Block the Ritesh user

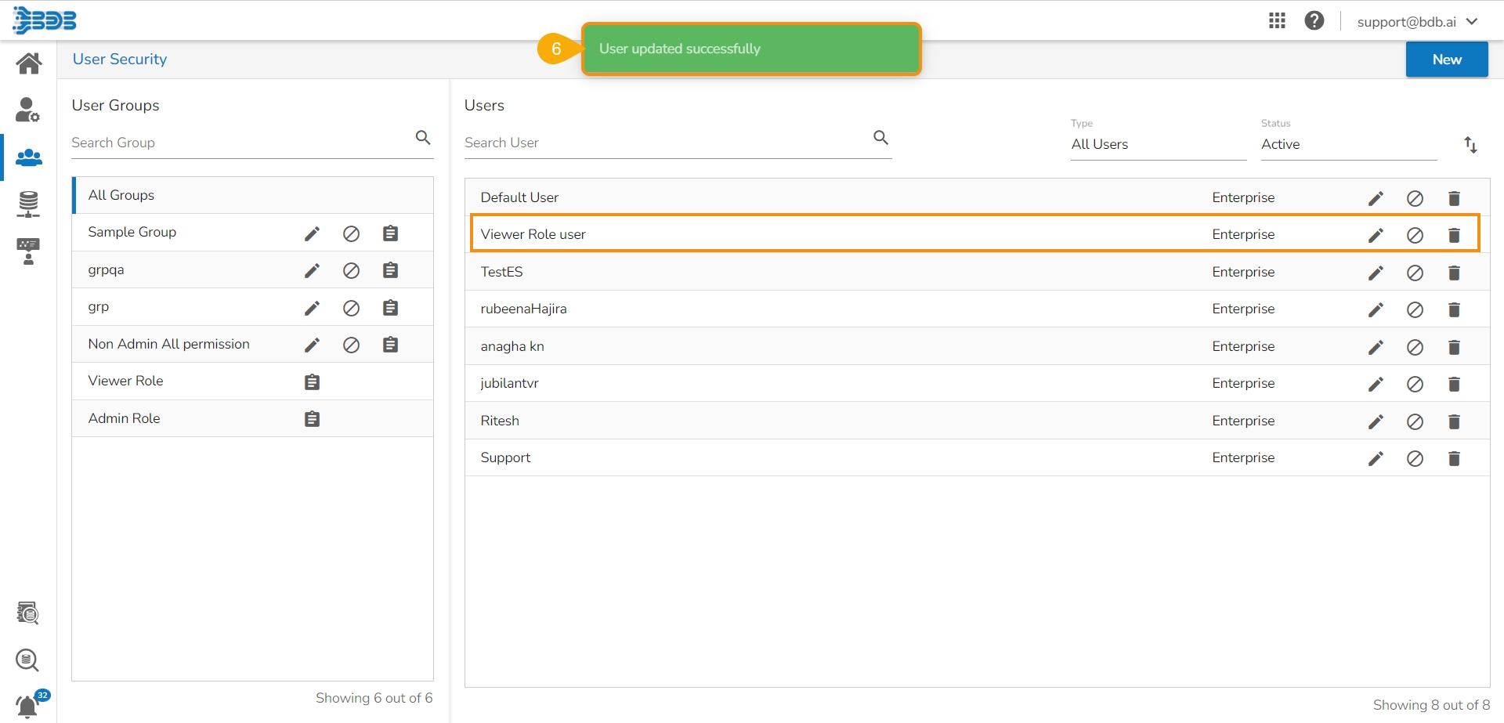tap(1415, 422)
